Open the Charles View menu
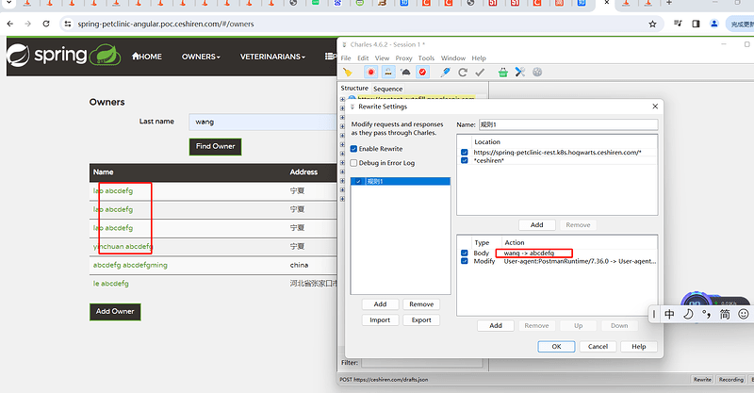The image size is (754, 393). [383, 58]
